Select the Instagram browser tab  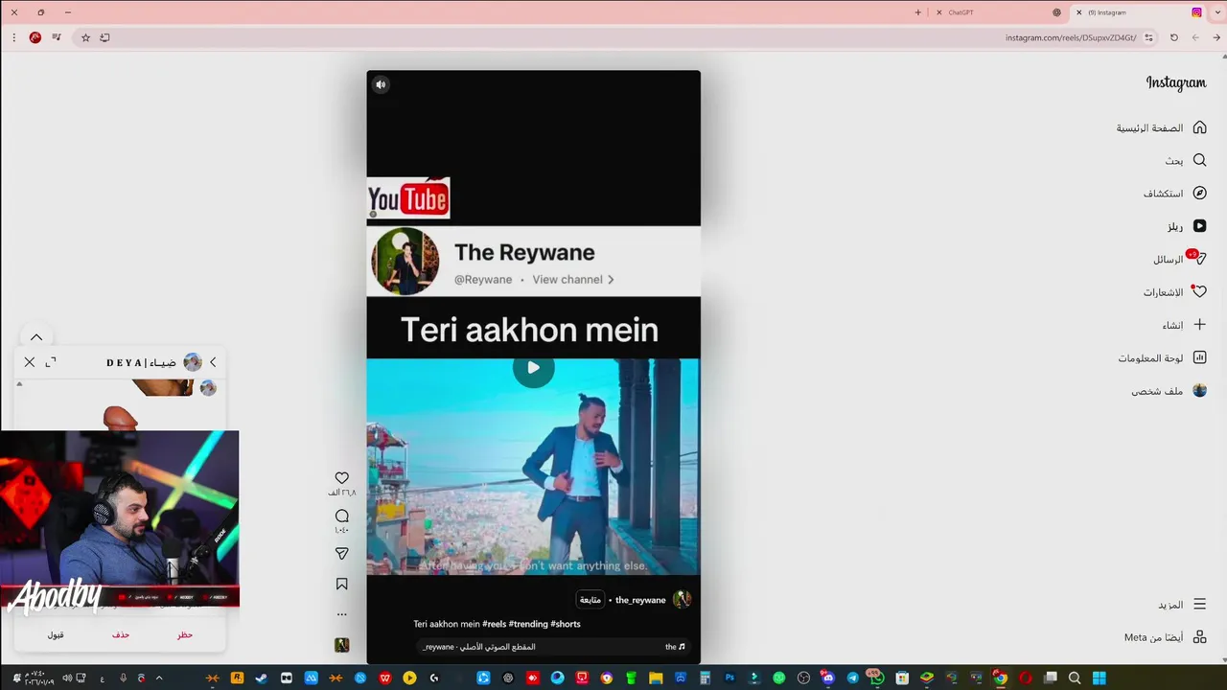point(1138,12)
